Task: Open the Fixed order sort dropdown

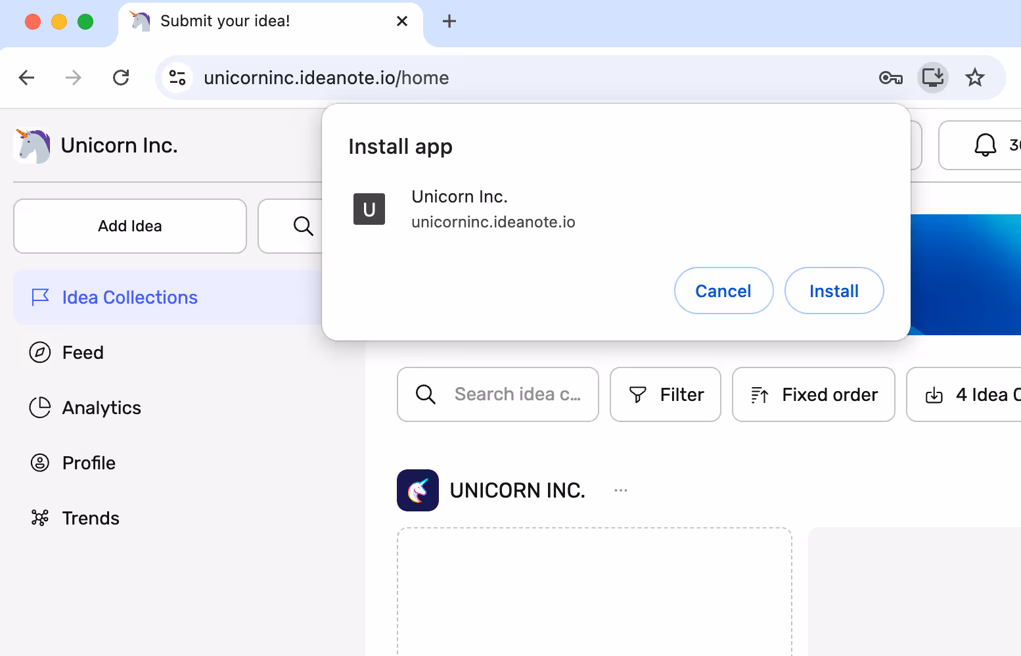Action: click(813, 394)
